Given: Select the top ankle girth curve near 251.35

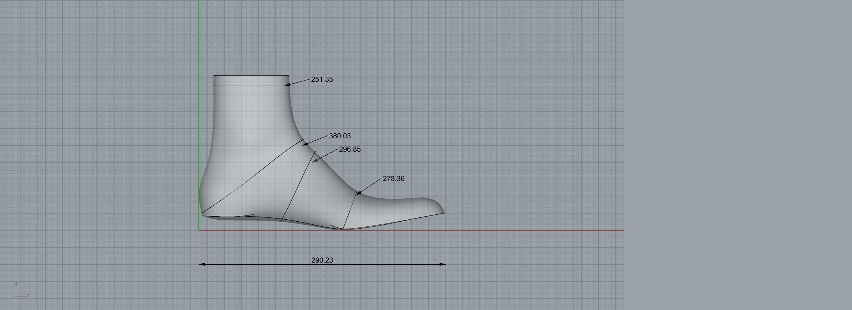Looking at the screenshot, I should [x=251, y=86].
